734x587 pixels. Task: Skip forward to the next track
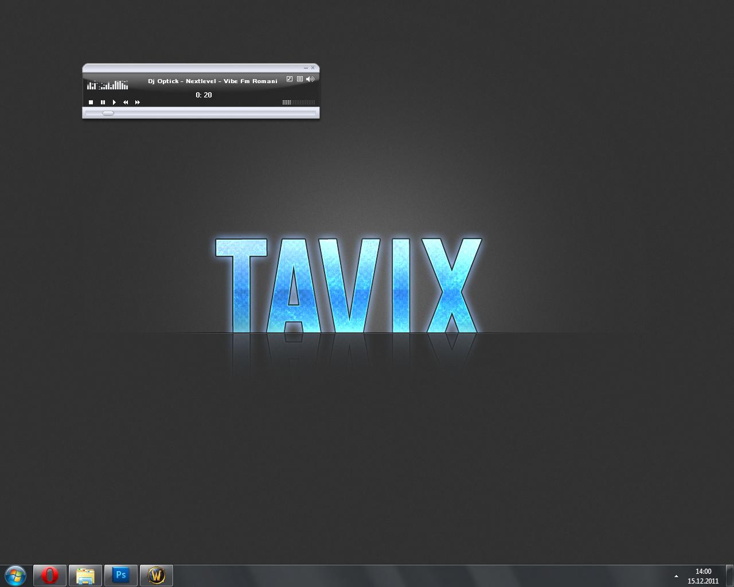point(138,102)
